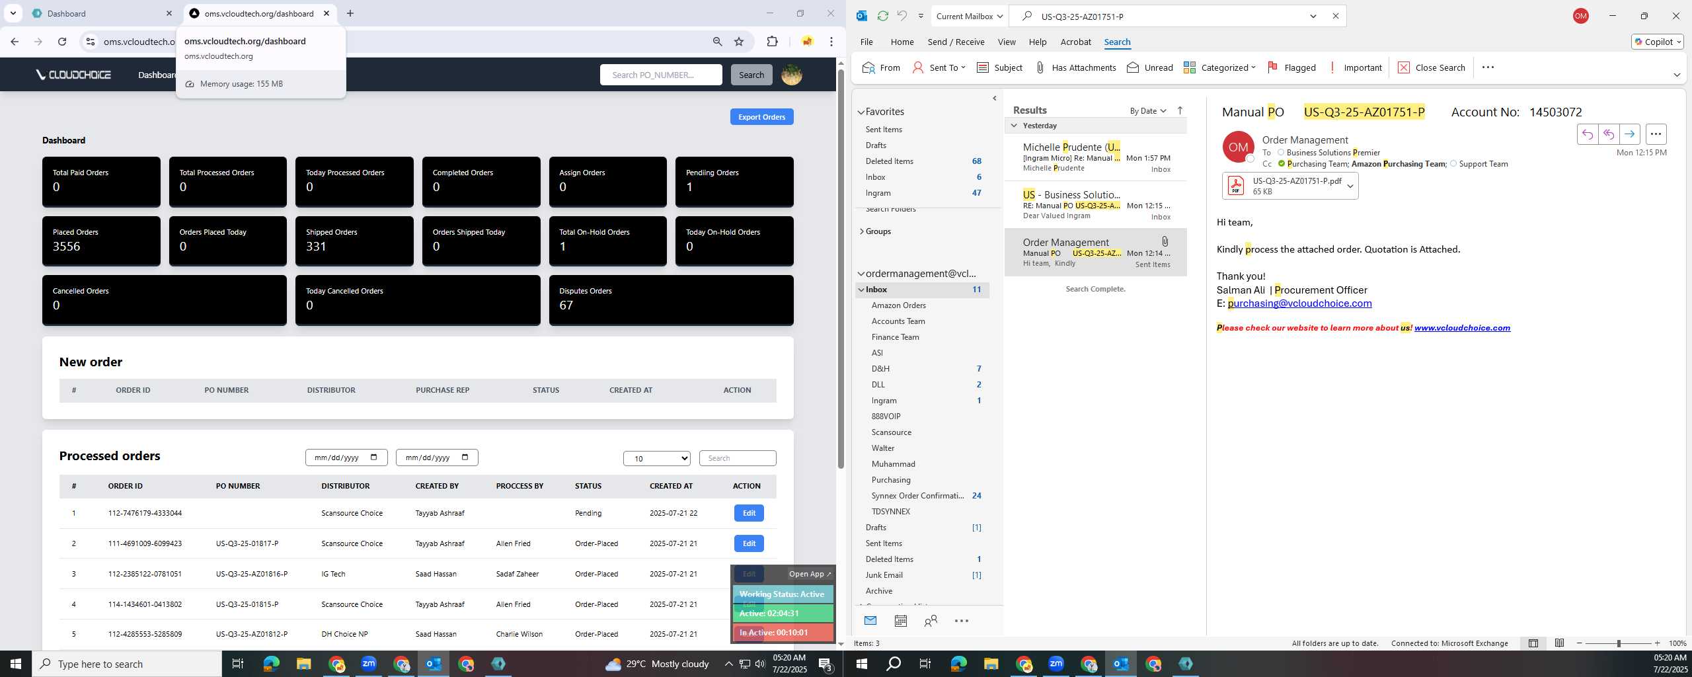Open Outlook View tab

(1007, 42)
